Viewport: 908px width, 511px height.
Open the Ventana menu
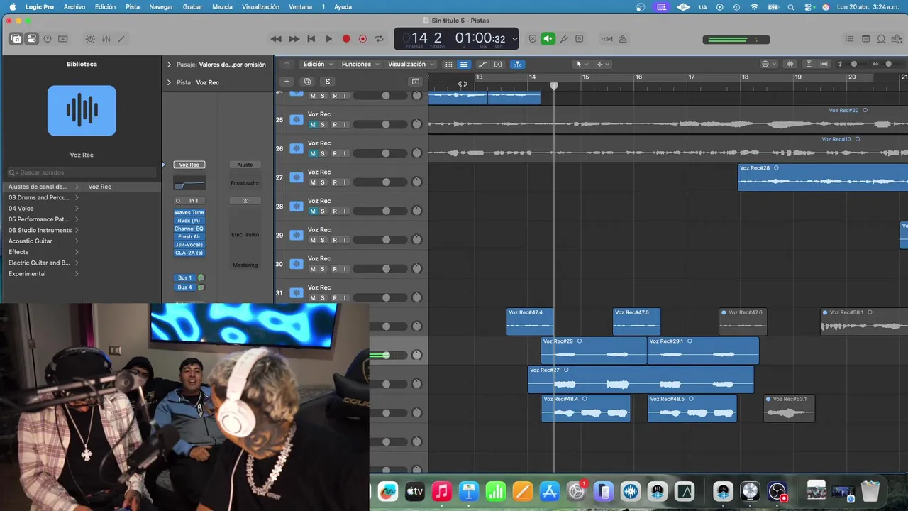tap(300, 6)
